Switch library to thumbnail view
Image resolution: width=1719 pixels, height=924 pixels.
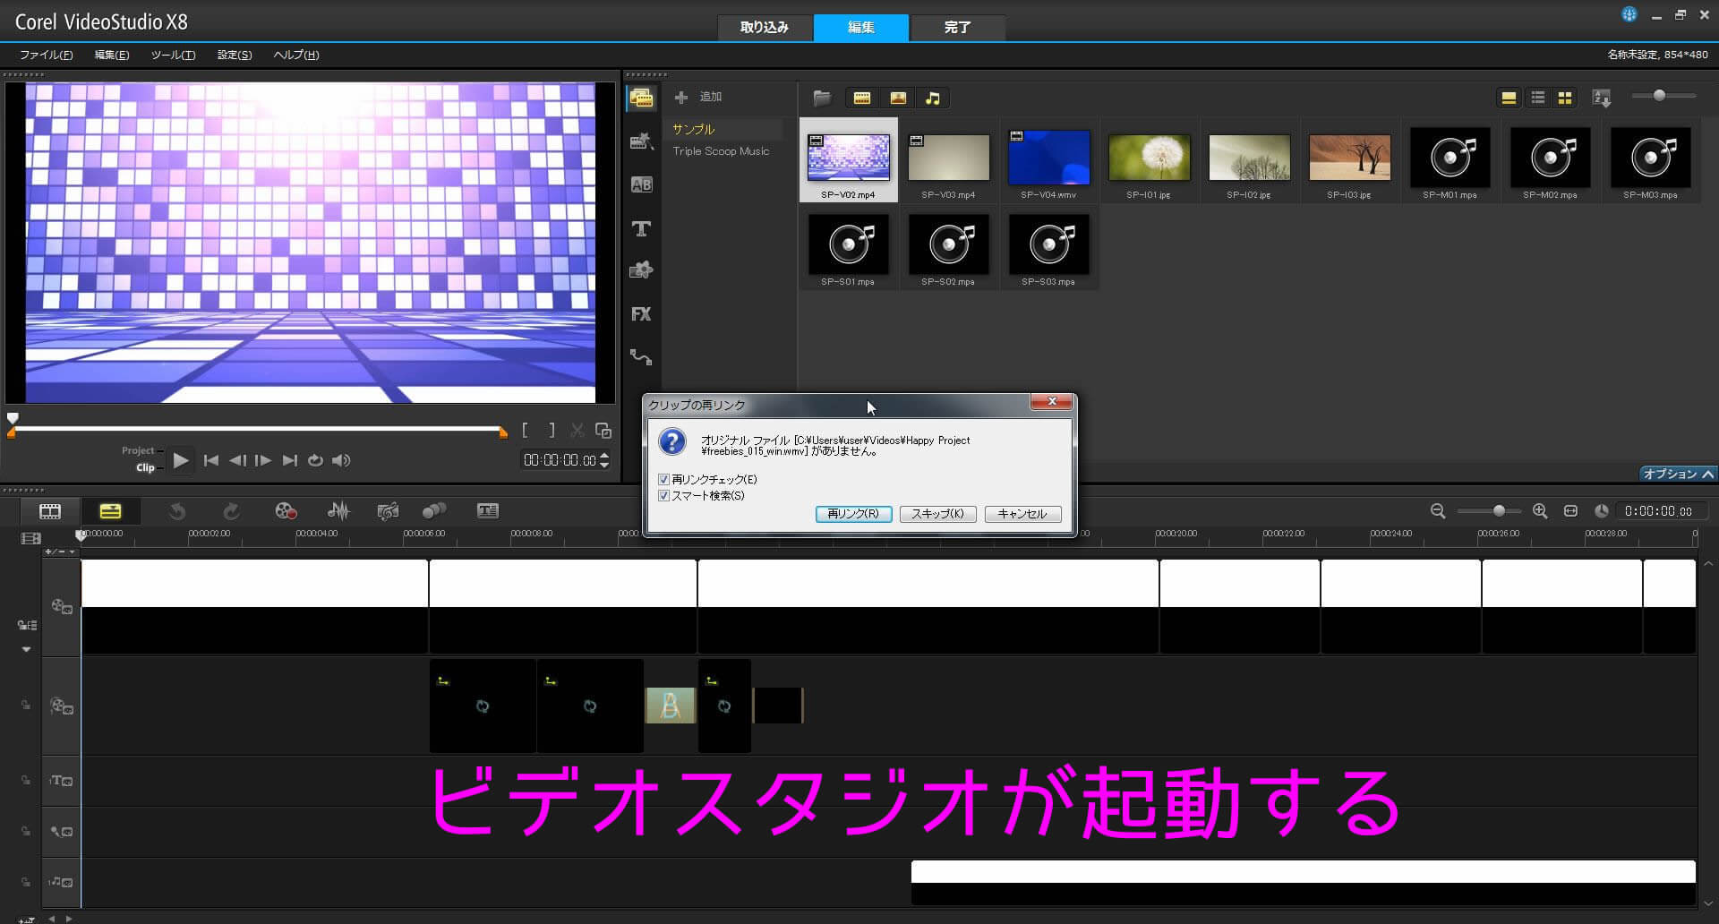(x=1565, y=98)
